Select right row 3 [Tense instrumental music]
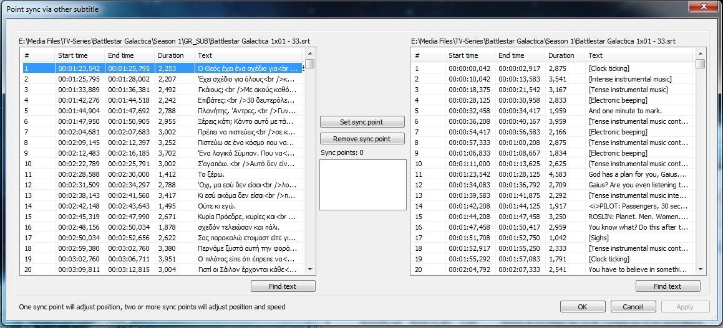Viewport: 723px width, 328px height. [x=553, y=89]
